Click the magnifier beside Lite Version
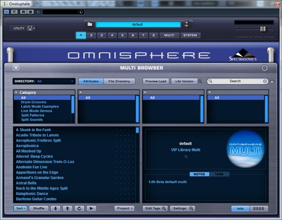282x220 pixels. coord(200,81)
